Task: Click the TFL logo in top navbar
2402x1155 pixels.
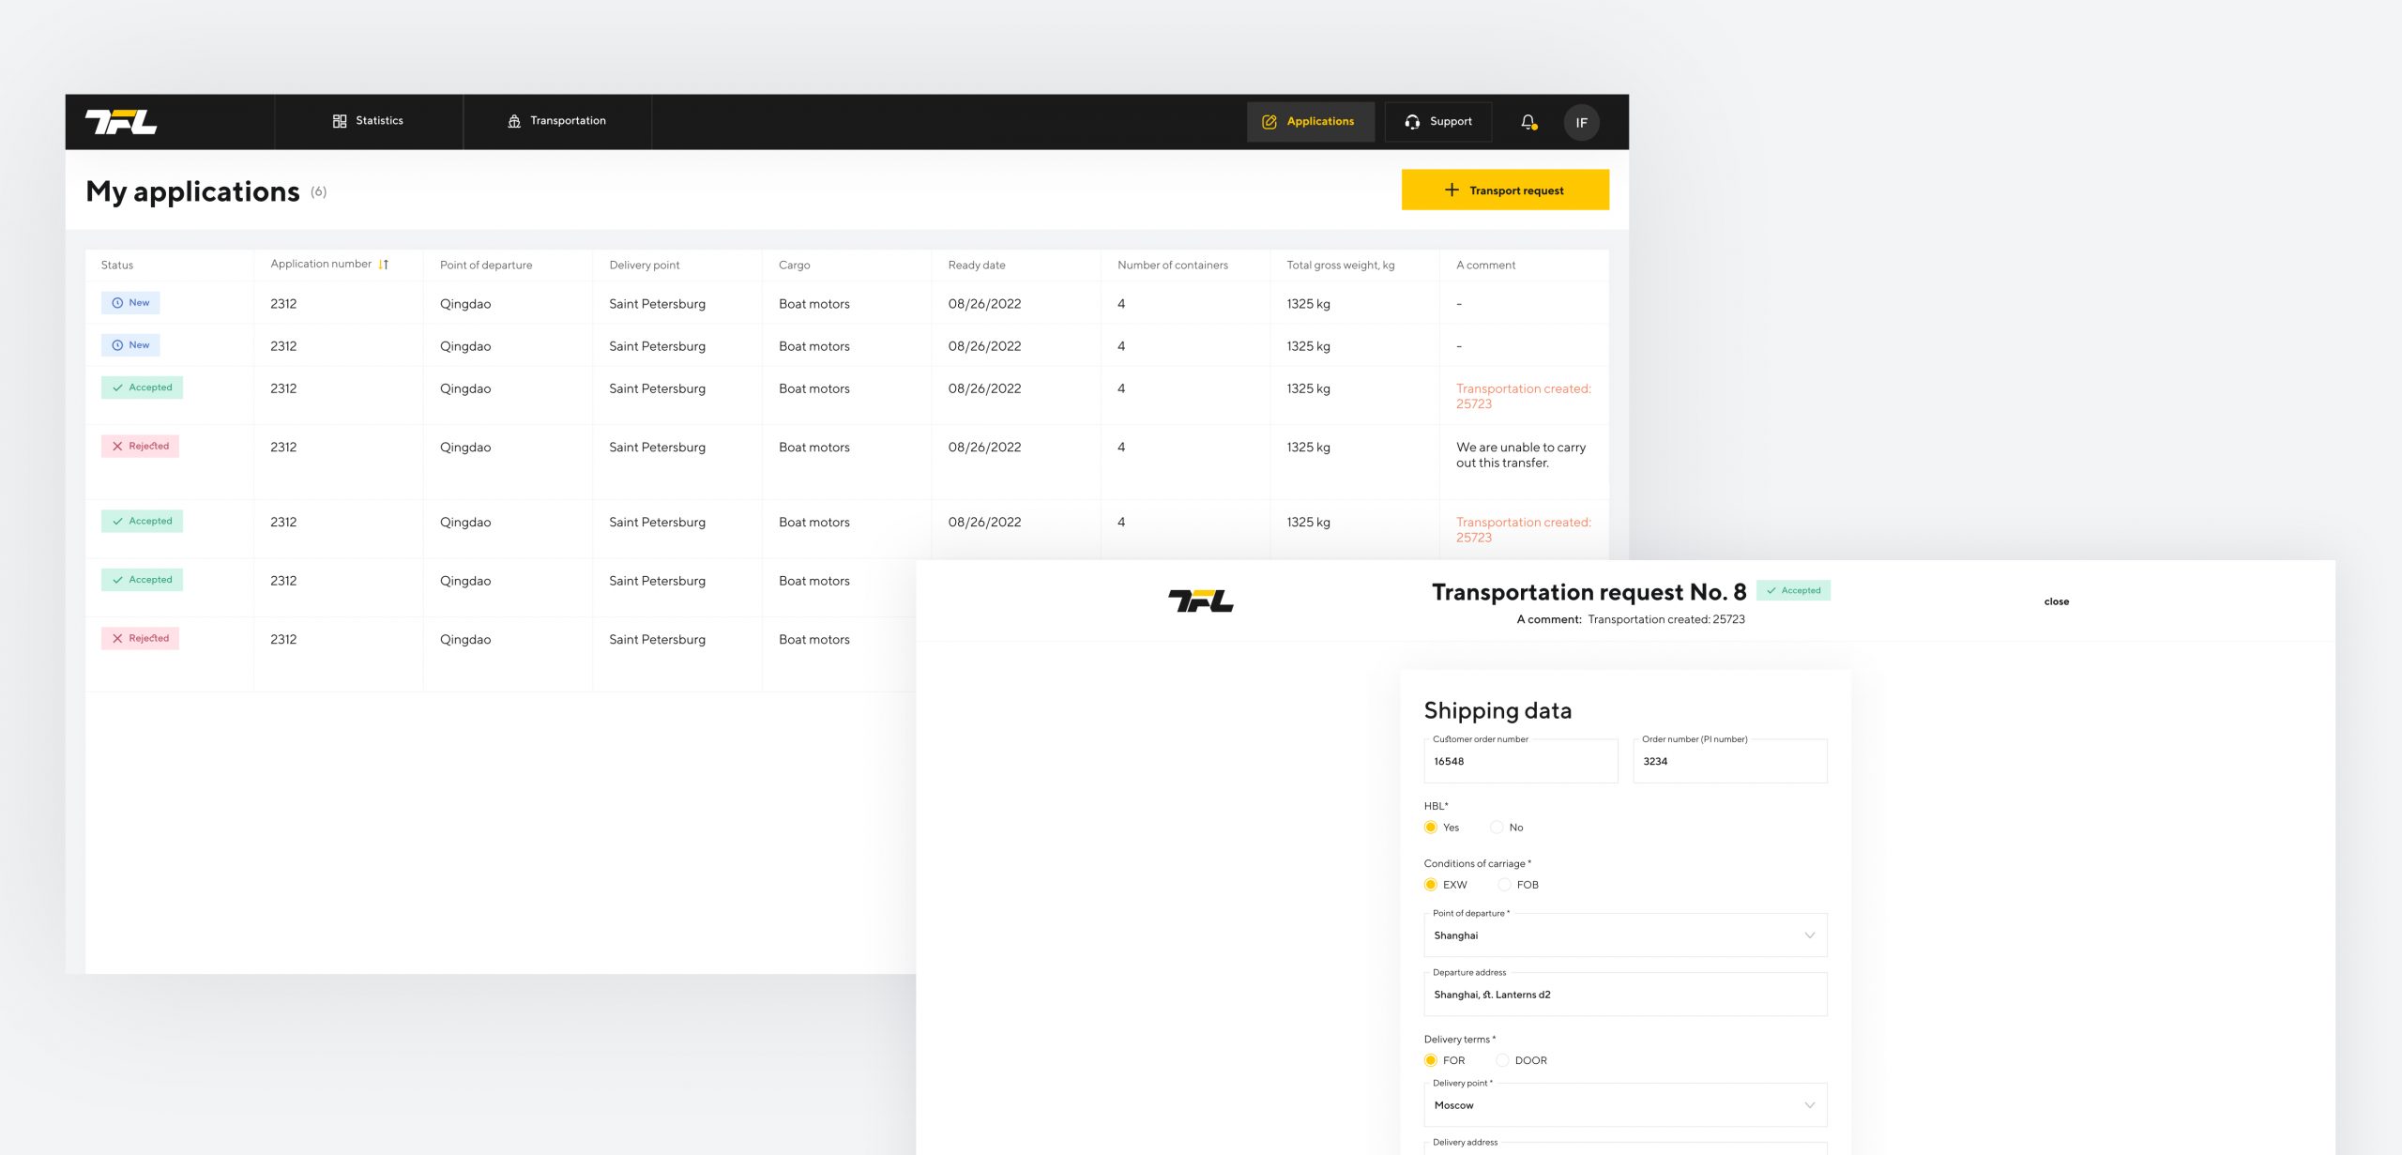Action: (x=121, y=122)
